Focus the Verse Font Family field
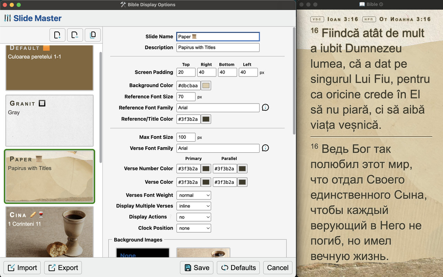The height and width of the screenshot is (277, 443). click(x=218, y=148)
